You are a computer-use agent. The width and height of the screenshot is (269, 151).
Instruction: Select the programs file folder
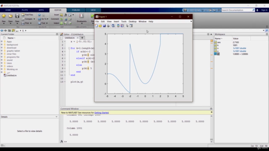[x=13, y=57]
